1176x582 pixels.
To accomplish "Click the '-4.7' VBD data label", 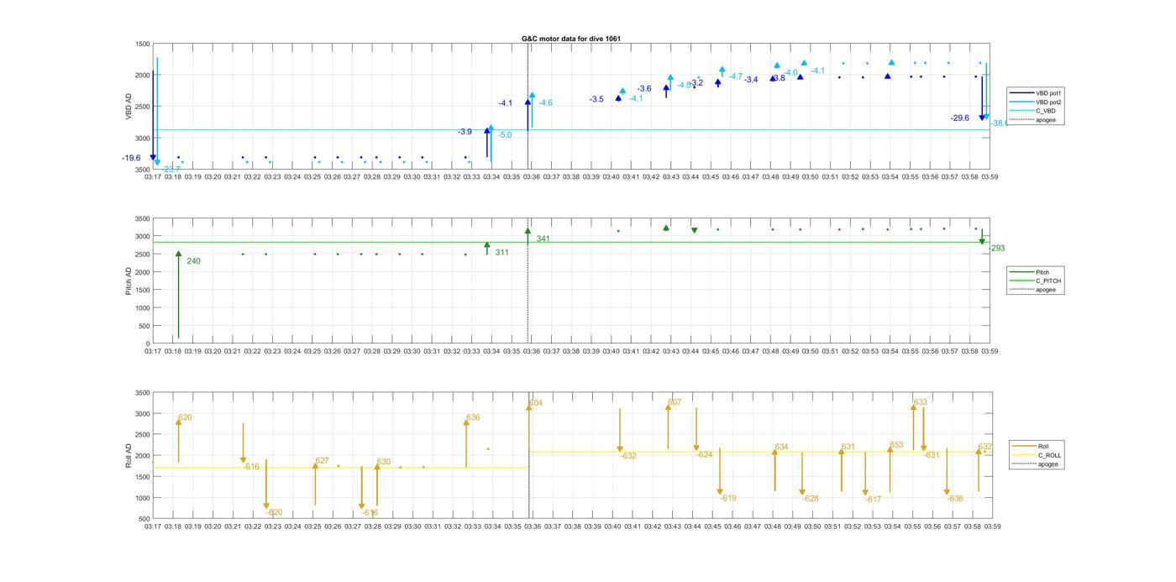I will pos(735,76).
